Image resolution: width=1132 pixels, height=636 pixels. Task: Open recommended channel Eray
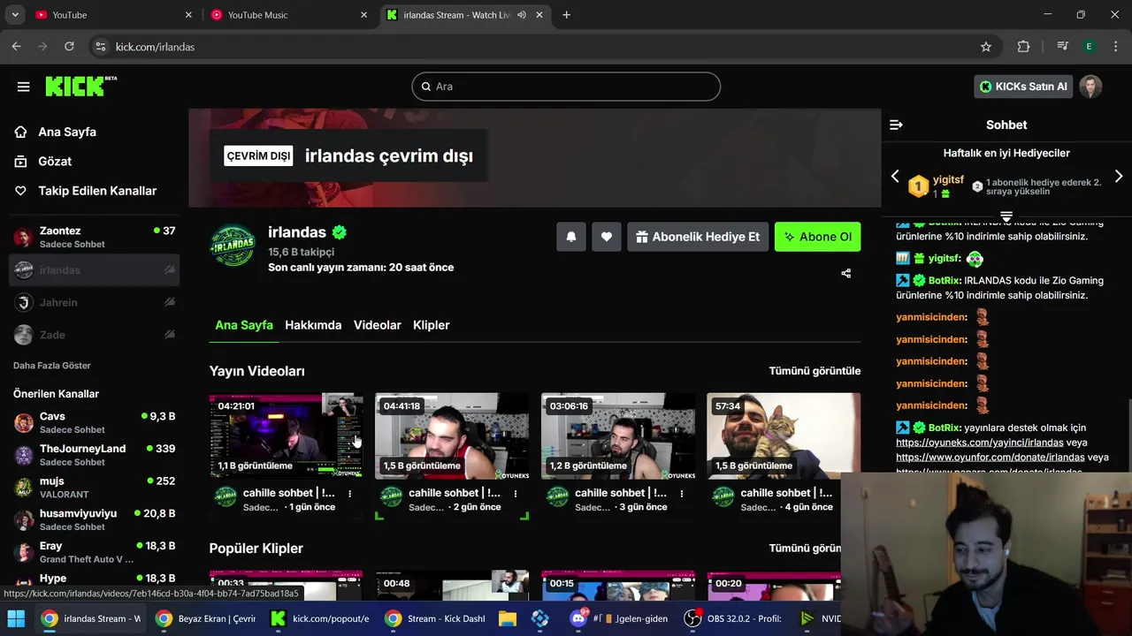pos(94,552)
